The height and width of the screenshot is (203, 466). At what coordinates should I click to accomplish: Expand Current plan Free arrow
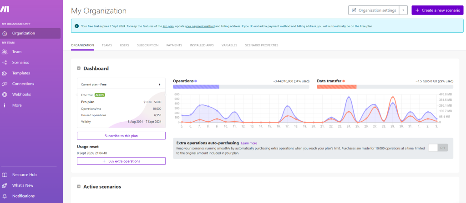coord(159,84)
